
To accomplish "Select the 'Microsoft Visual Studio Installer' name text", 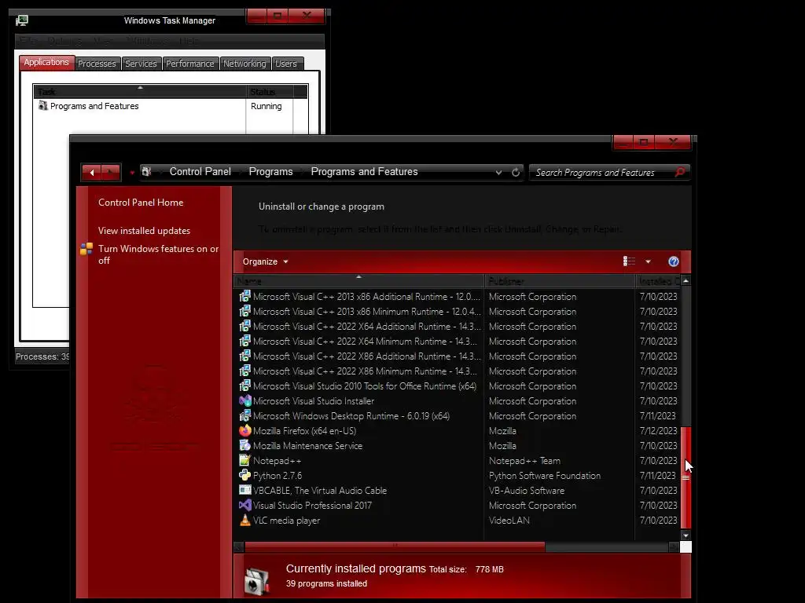I will (313, 401).
